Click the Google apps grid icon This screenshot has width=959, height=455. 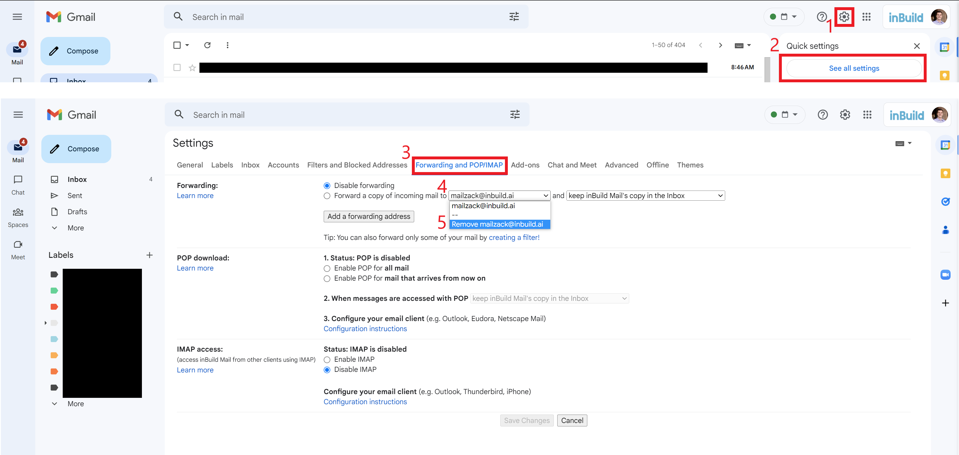[867, 115]
